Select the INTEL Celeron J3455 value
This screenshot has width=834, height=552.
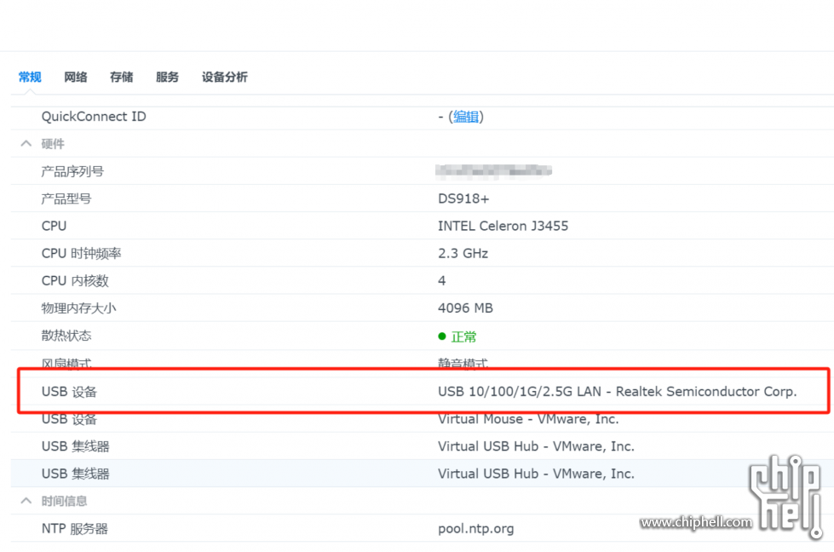[503, 226]
